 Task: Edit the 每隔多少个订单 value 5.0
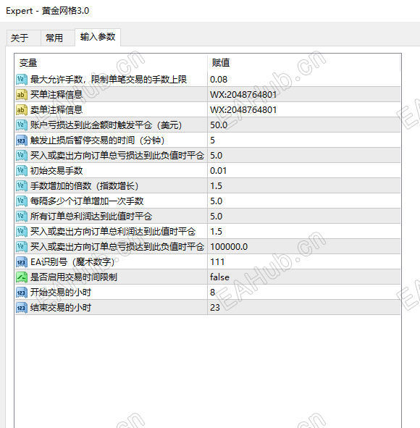click(303, 201)
